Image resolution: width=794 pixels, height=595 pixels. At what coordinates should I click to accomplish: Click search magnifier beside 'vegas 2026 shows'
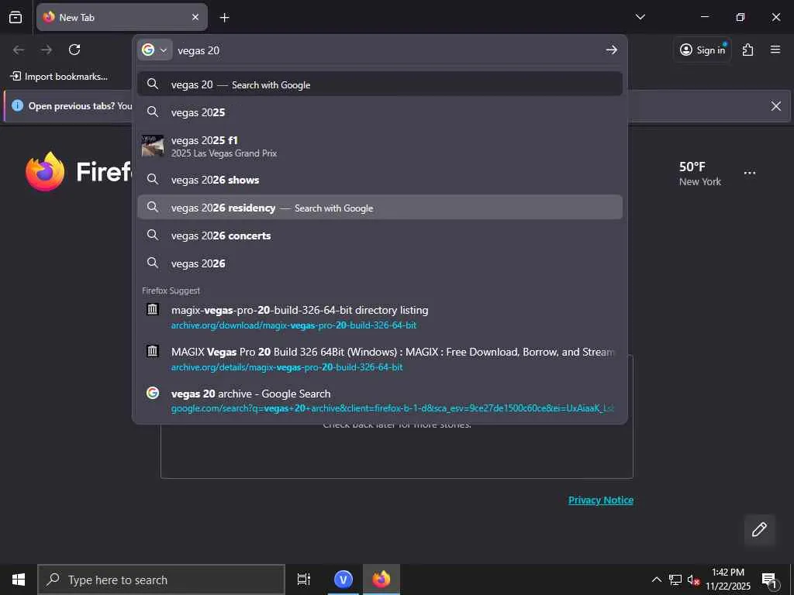[x=153, y=179]
